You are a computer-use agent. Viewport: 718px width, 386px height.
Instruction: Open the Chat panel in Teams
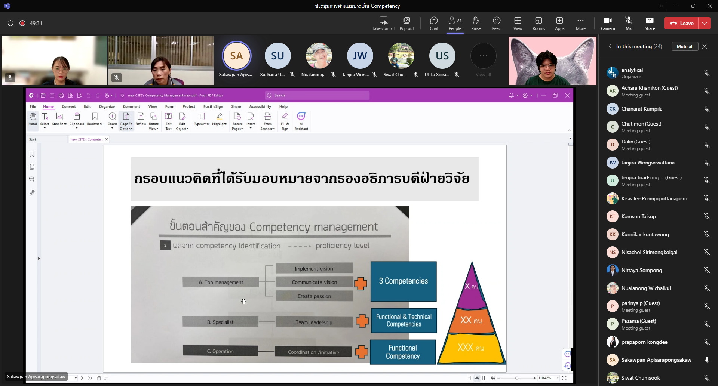[434, 23]
